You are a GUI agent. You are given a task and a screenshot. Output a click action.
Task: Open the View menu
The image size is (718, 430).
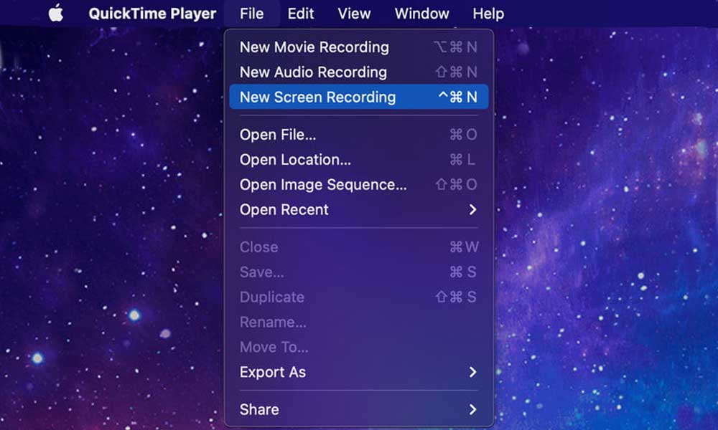tap(353, 12)
